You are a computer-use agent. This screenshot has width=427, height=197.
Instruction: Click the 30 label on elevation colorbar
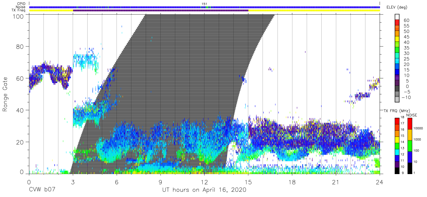pos(406,53)
